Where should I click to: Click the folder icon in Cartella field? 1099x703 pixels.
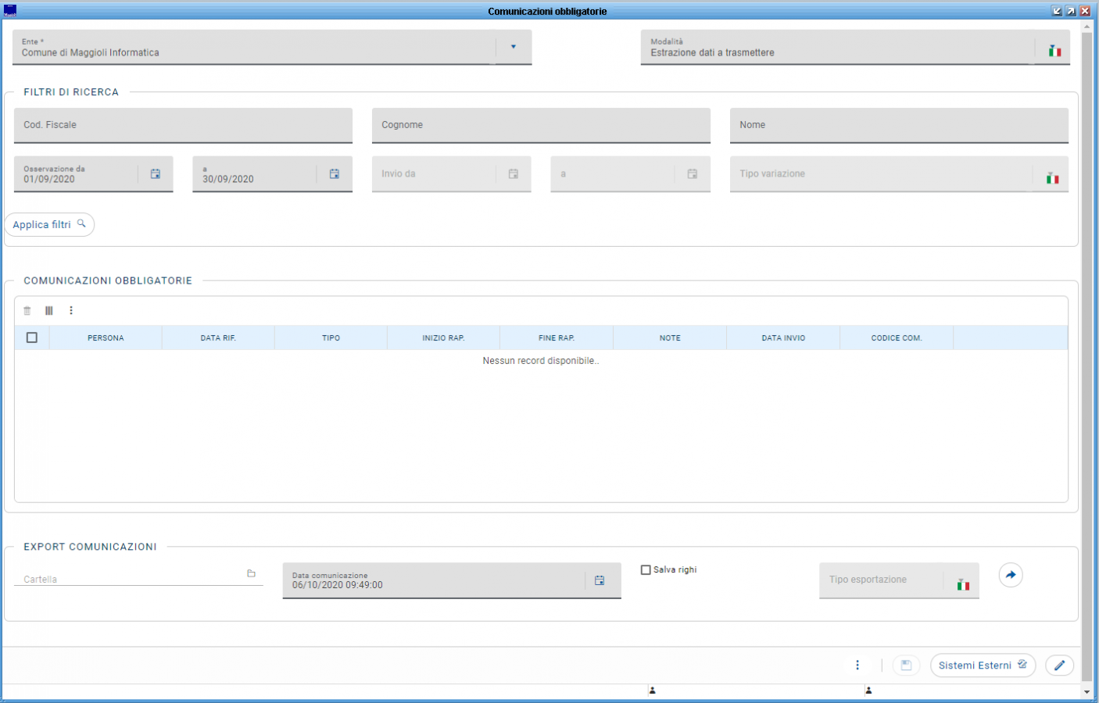(x=251, y=573)
